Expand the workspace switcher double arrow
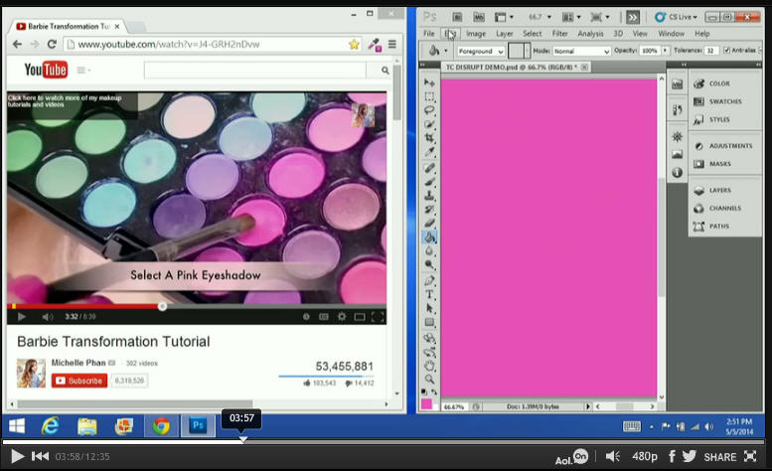This screenshot has width=772, height=471. tap(633, 18)
